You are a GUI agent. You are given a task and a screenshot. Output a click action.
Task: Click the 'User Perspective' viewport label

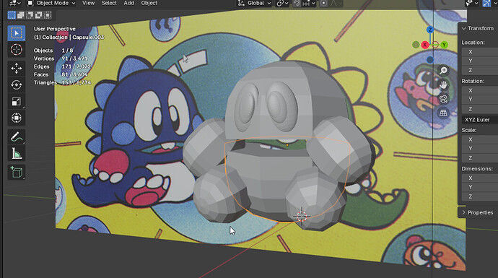pos(55,29)
